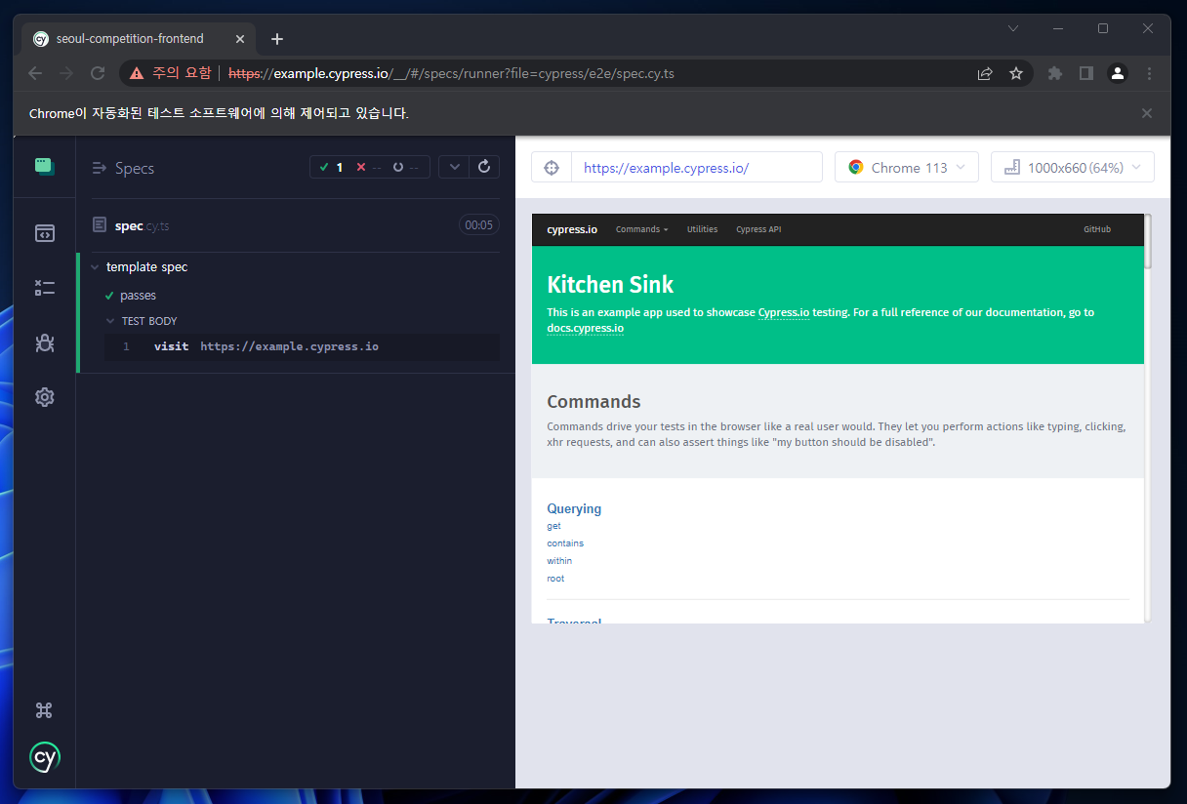Click the Chrome browser icon in the runner
The height and width of the screenshot is (804, 1187).
[855, 167]
